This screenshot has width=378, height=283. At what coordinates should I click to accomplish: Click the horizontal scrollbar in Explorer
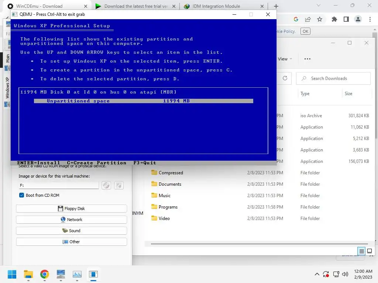[x=260, y=244]
